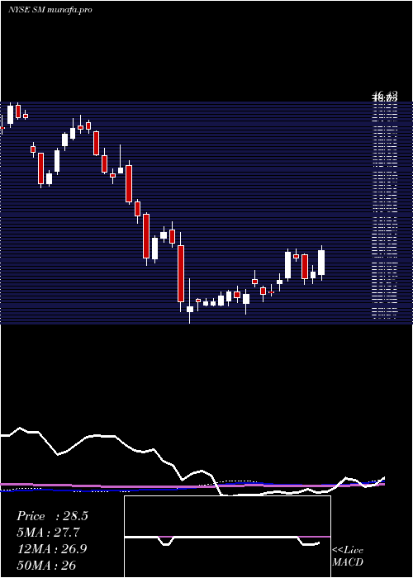Viewport: 413px width, 578px height.
Task: Click the '5MA : 27.7' value
Action: click(x=48, y=533)
